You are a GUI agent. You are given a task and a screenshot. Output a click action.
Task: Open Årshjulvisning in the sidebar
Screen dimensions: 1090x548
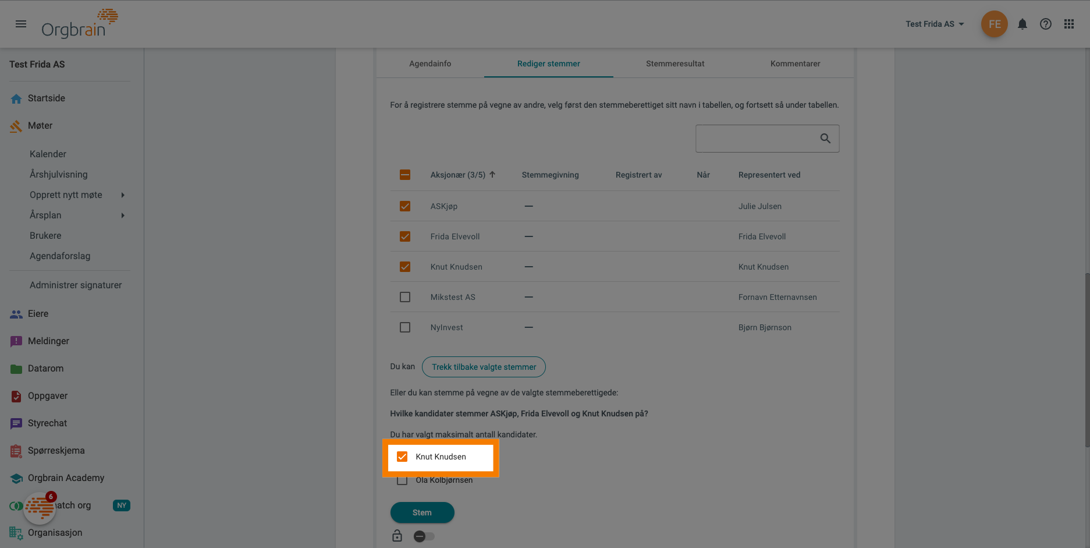(x=59, y=175)
